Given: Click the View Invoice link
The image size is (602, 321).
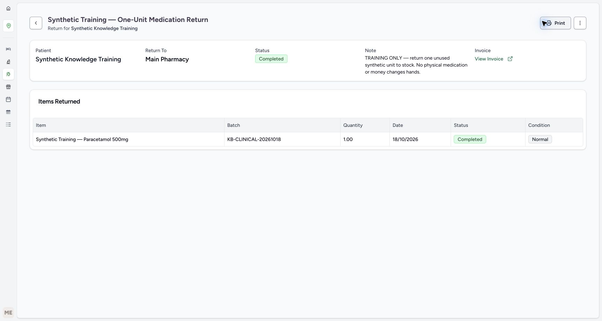Looking at the screenshot, I should (489, 59).
